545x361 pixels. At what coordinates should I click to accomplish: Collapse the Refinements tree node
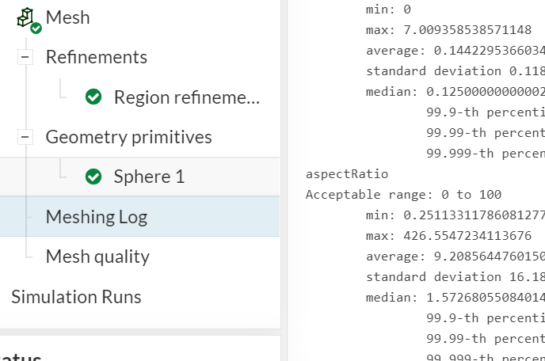[x=26, y=57]
